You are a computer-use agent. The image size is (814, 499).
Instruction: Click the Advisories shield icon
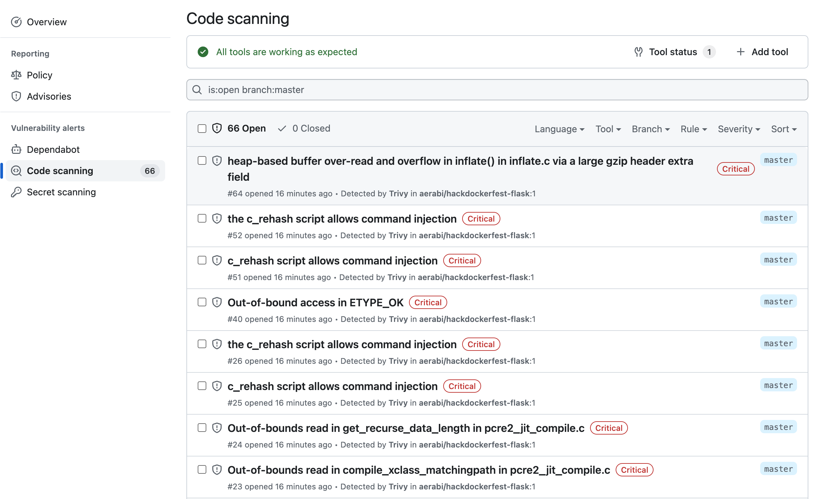[x=16, y=96]
